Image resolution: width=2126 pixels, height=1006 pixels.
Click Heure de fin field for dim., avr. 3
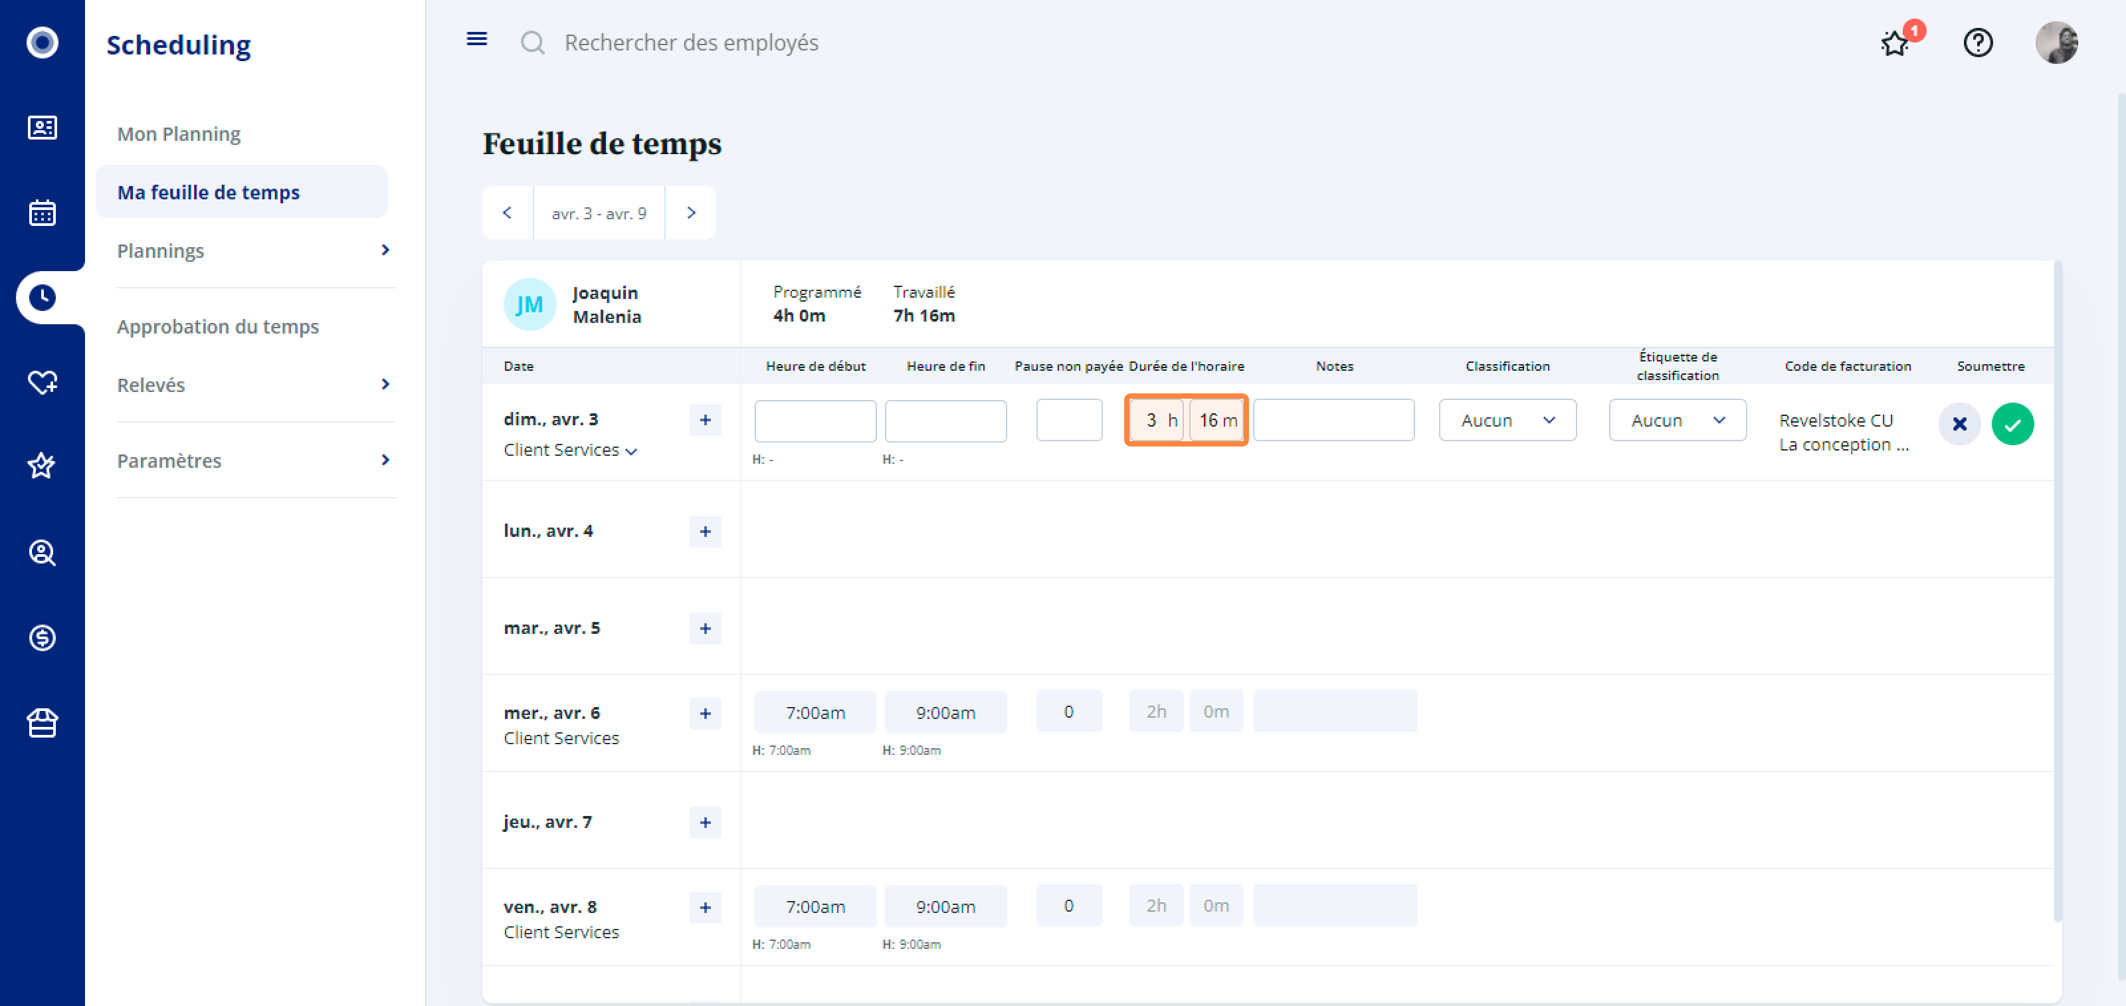point(946,421)
